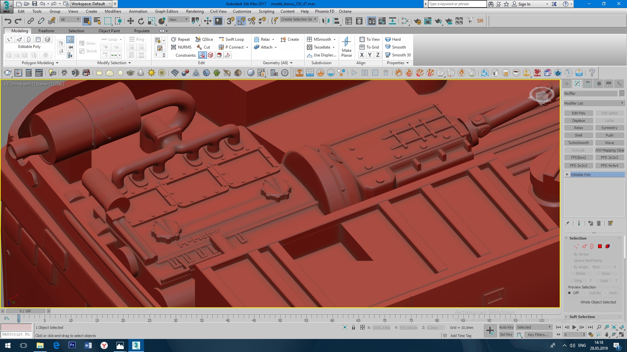Select Polygon sub-object level in Selection rollout

tap(600, 246)
